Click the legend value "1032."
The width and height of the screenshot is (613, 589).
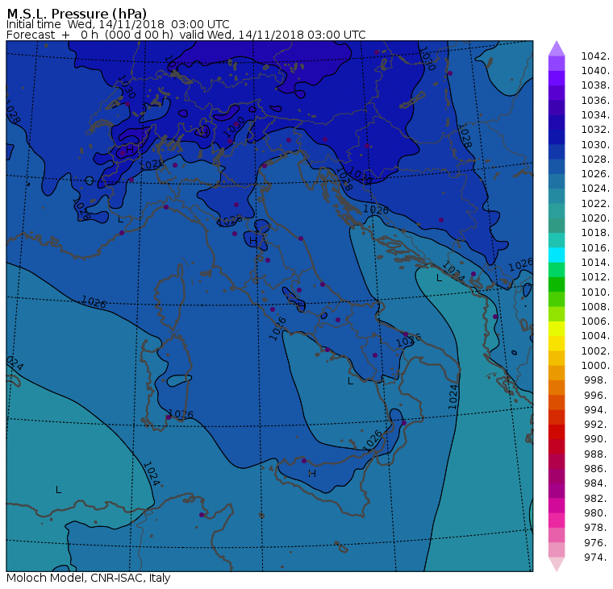(595, 130)
